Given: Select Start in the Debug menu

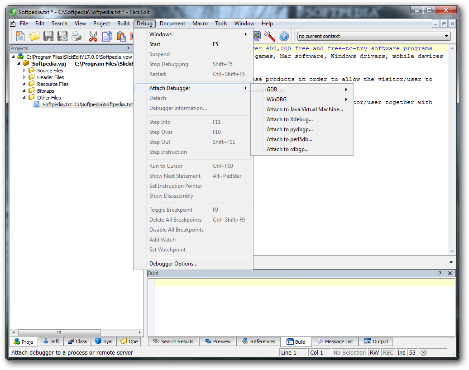Looking at the screenshot, I should tap(193, 44).
